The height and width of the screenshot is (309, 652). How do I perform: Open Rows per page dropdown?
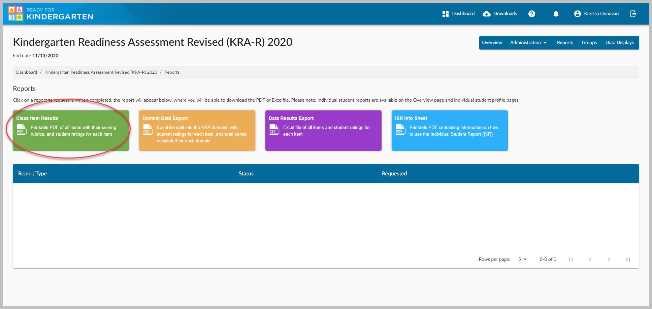click(522, 259)
